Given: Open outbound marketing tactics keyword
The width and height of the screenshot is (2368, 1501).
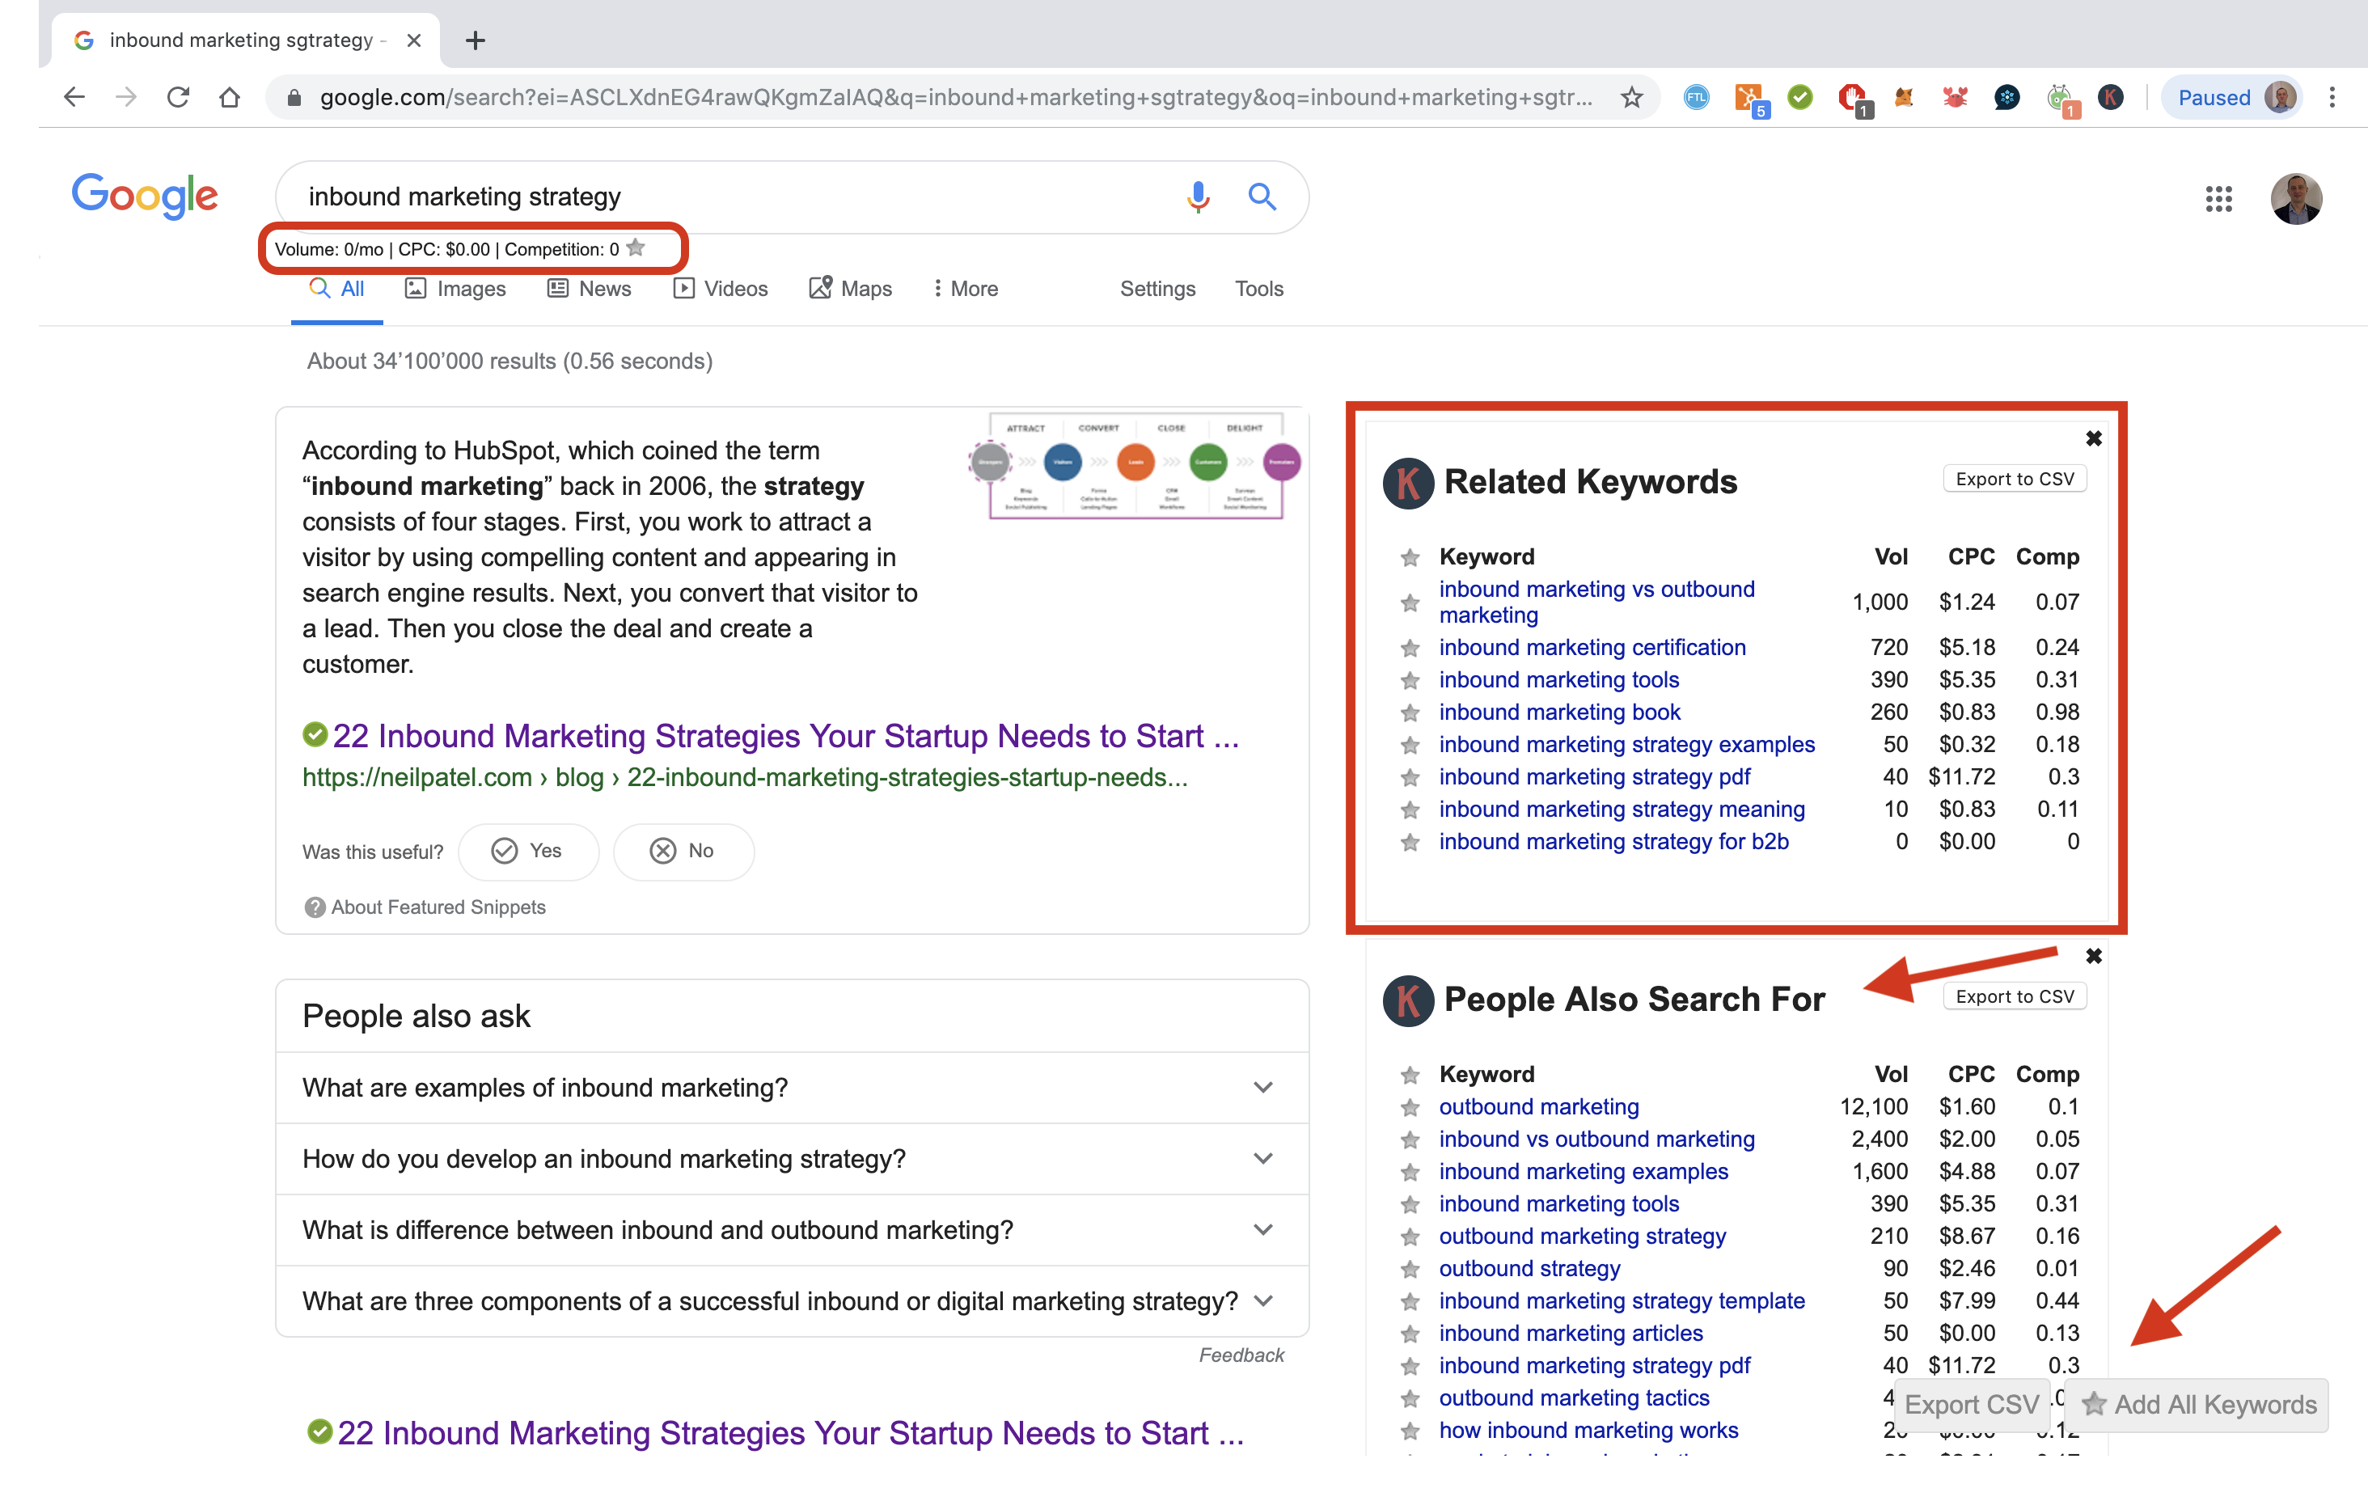Looking at the screenshot, I should coord(1574,1397).
